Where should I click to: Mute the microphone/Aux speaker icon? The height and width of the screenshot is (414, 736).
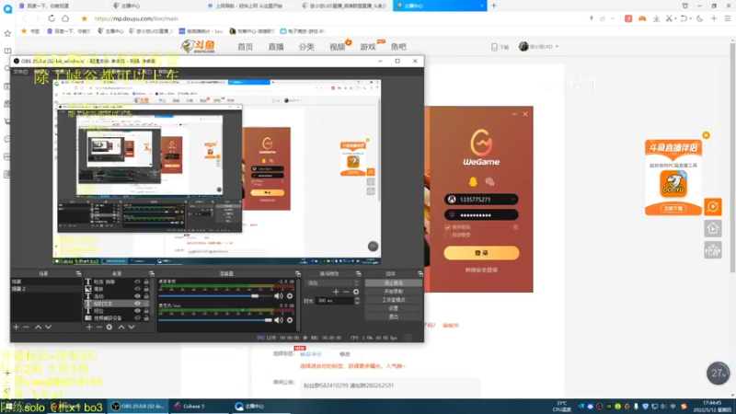pyautogui.click(x=279, y=320)
